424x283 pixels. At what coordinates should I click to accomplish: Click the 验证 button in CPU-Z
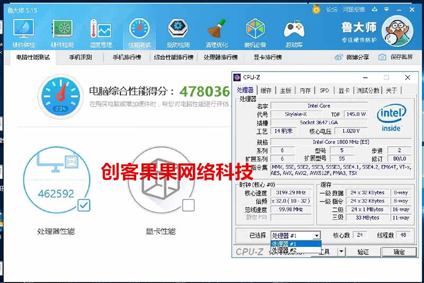363,252
